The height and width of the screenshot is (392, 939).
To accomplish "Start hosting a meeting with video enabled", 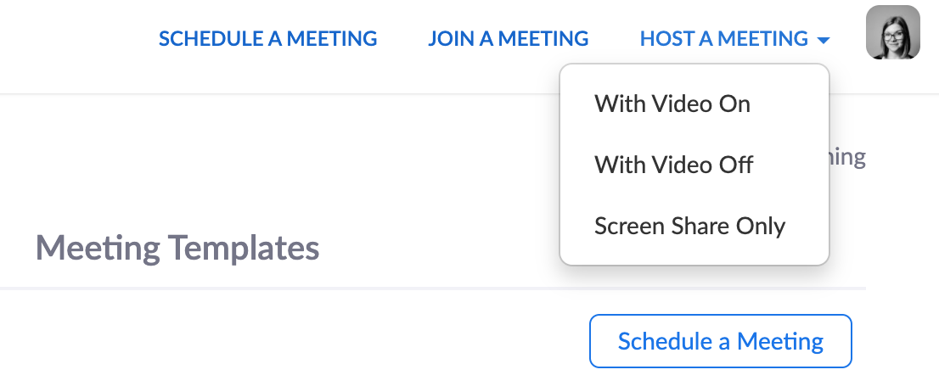I will pos(672,104).
